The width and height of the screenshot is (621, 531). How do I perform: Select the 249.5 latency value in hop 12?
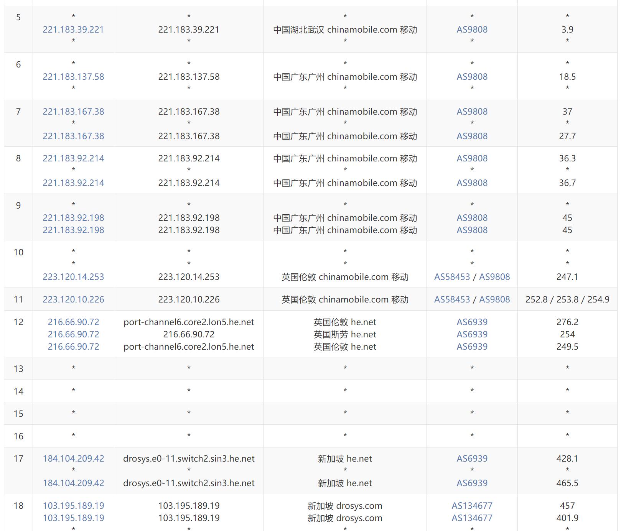pyautogui.click(x=567, y=347)
